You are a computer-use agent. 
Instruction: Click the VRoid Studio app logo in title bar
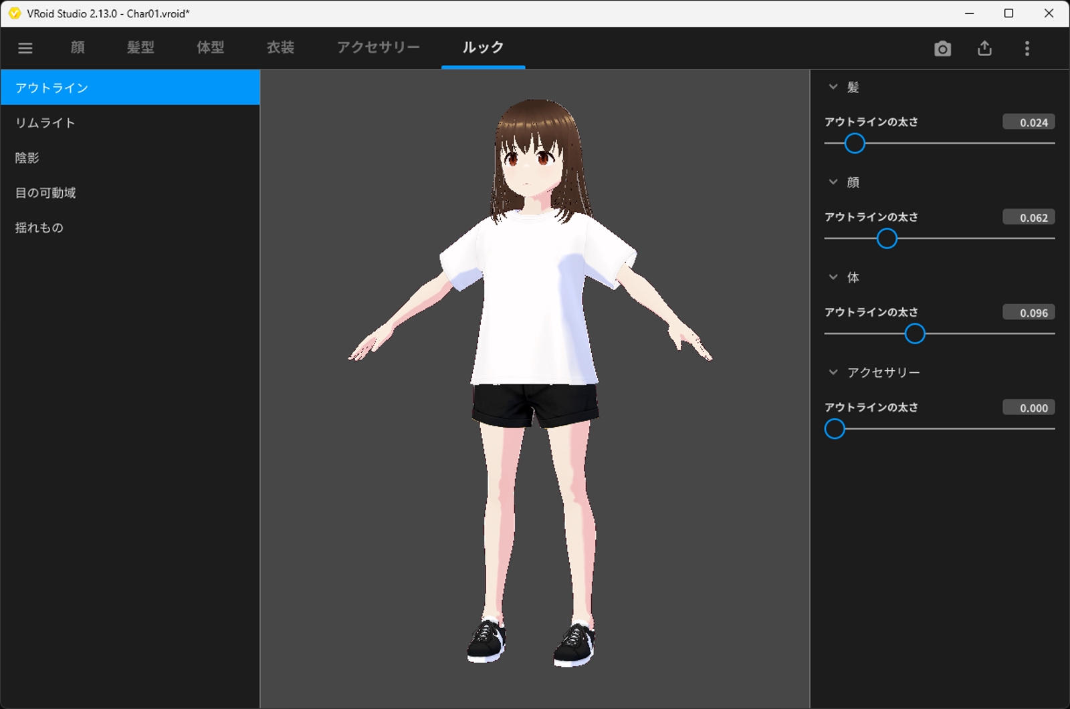[x=15, y=13]
